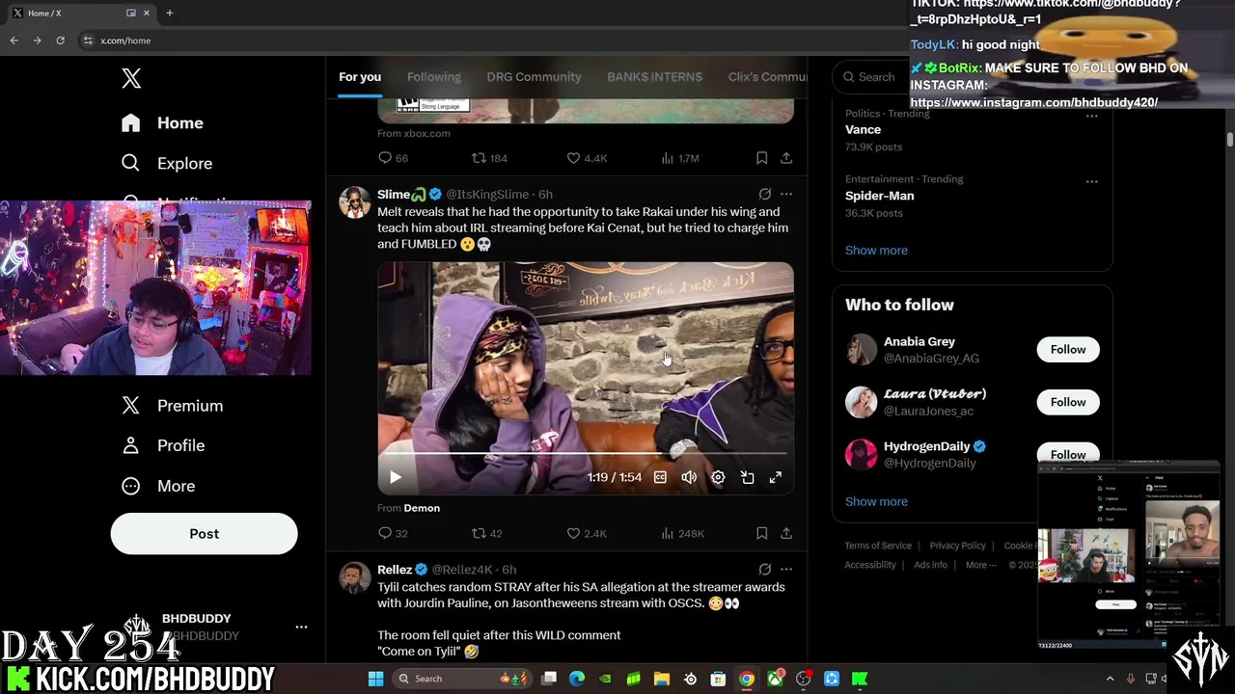Screen dimensions: 1235x694
Task: Open Premium in the sidebar
Action: (172, 406)
